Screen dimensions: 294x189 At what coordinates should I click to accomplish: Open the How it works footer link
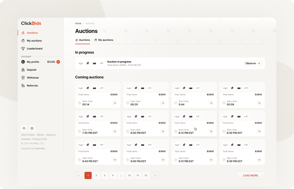pyautogui.click(x=27, y=135)
